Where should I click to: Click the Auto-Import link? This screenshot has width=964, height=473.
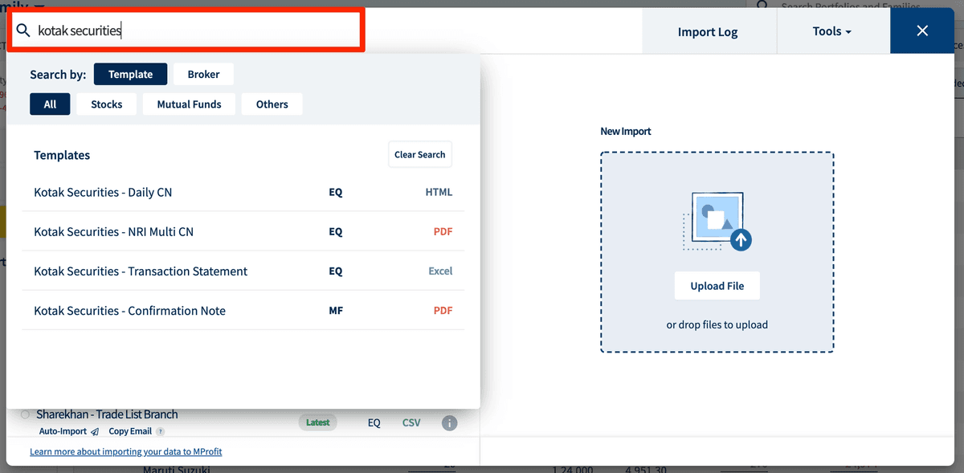63,431
